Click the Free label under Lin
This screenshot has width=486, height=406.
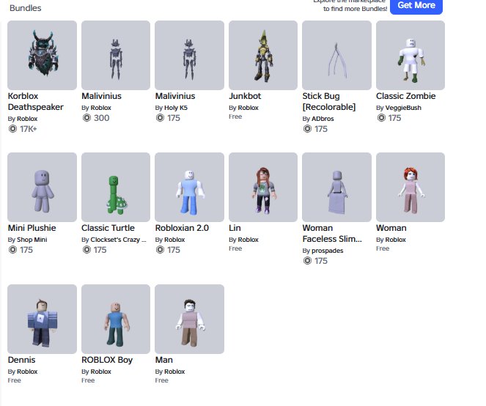coord(235,248)
